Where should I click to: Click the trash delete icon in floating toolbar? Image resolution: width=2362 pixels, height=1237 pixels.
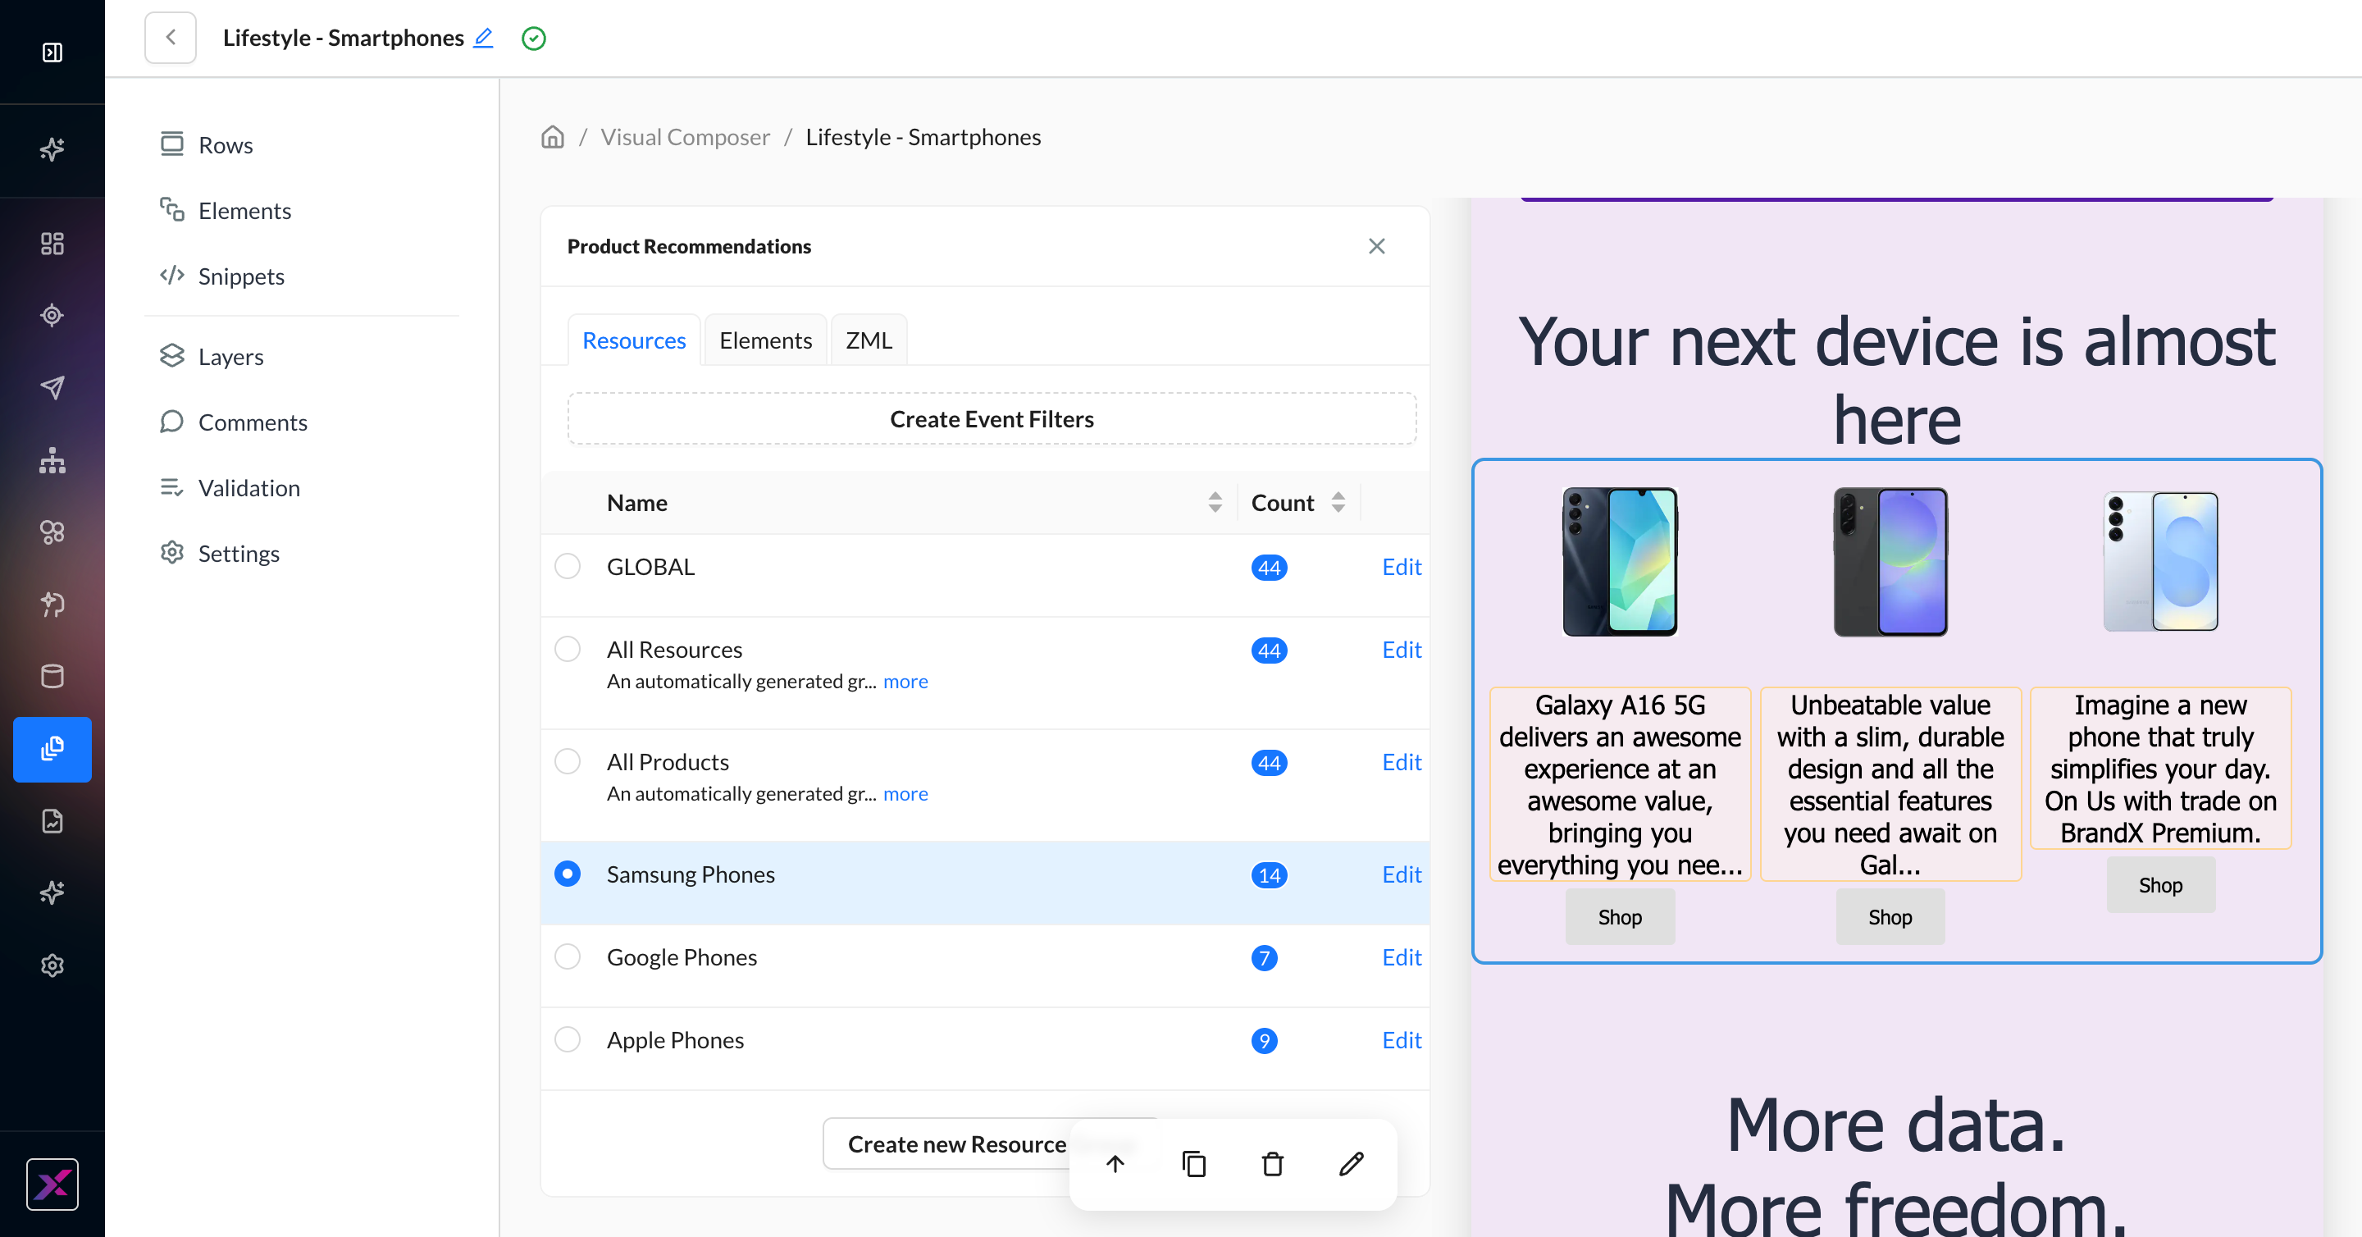(1273, 1165)
